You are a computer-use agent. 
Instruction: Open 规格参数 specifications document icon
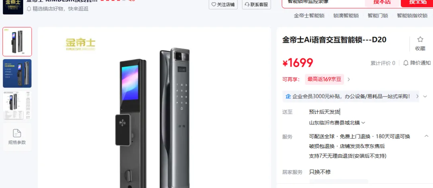[17, 133]
